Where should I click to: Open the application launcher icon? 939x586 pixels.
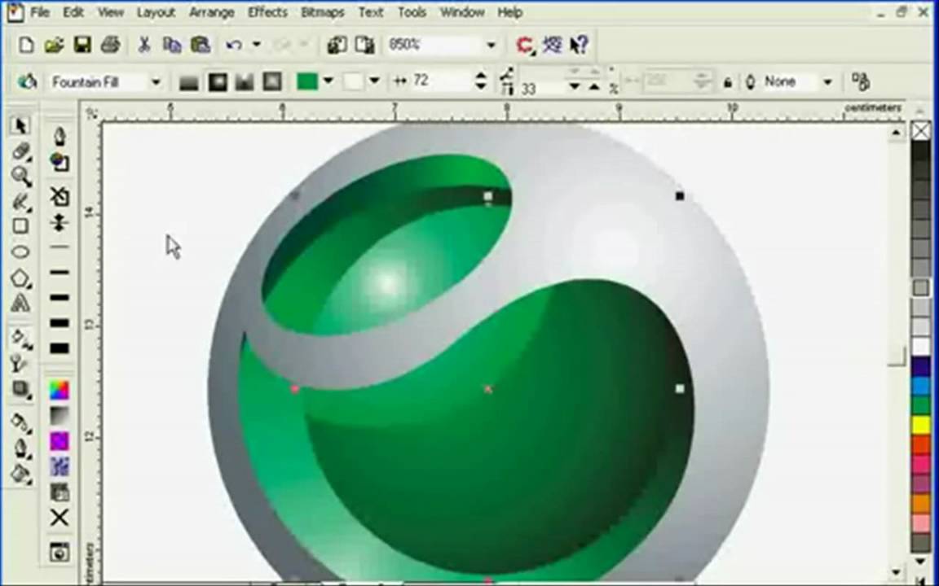(x=525, y=45)
